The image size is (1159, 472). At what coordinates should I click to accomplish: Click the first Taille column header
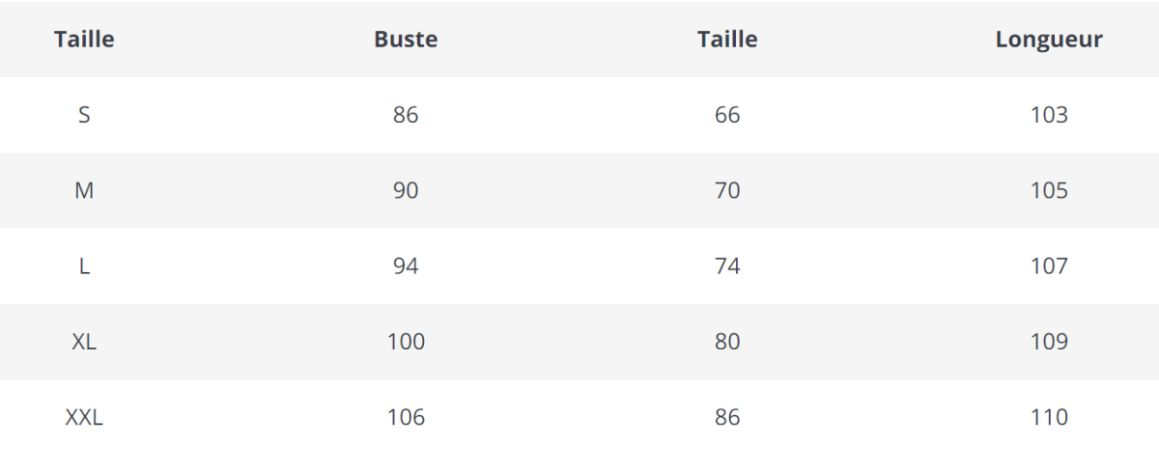pyautogui.click(x=84, y=40)
